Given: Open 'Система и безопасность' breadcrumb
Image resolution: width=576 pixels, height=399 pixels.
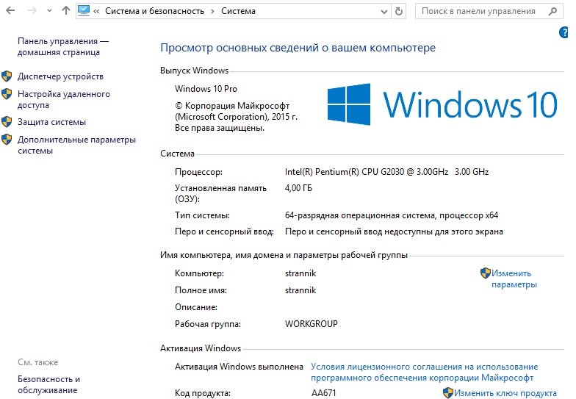Looking at the screenshot, I should pos(154,11).
